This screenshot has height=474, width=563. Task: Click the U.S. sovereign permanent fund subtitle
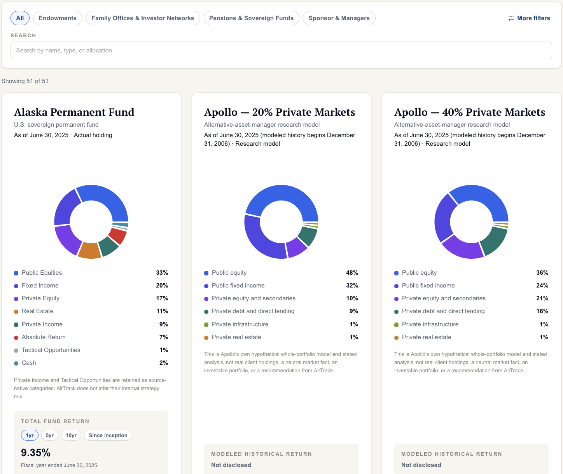[56, 125]
